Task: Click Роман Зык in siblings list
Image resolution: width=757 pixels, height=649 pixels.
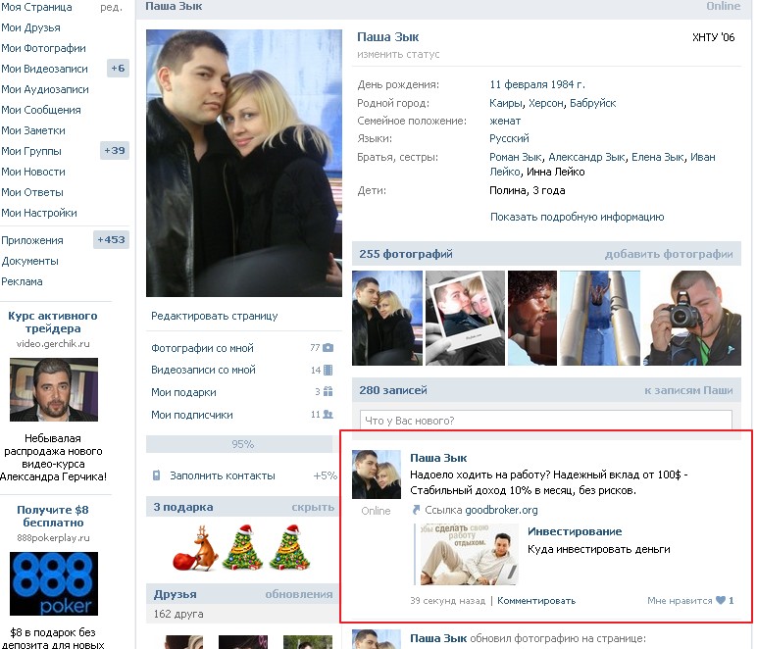Action: (x=516, y=157)
